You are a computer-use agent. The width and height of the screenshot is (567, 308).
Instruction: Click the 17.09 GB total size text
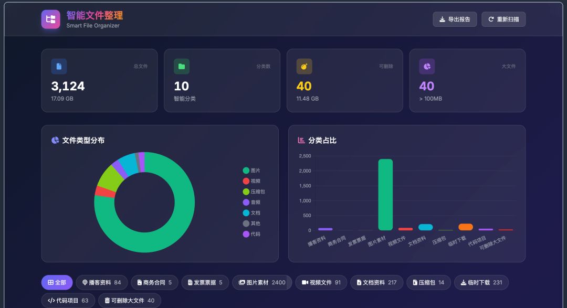(62, 99)
